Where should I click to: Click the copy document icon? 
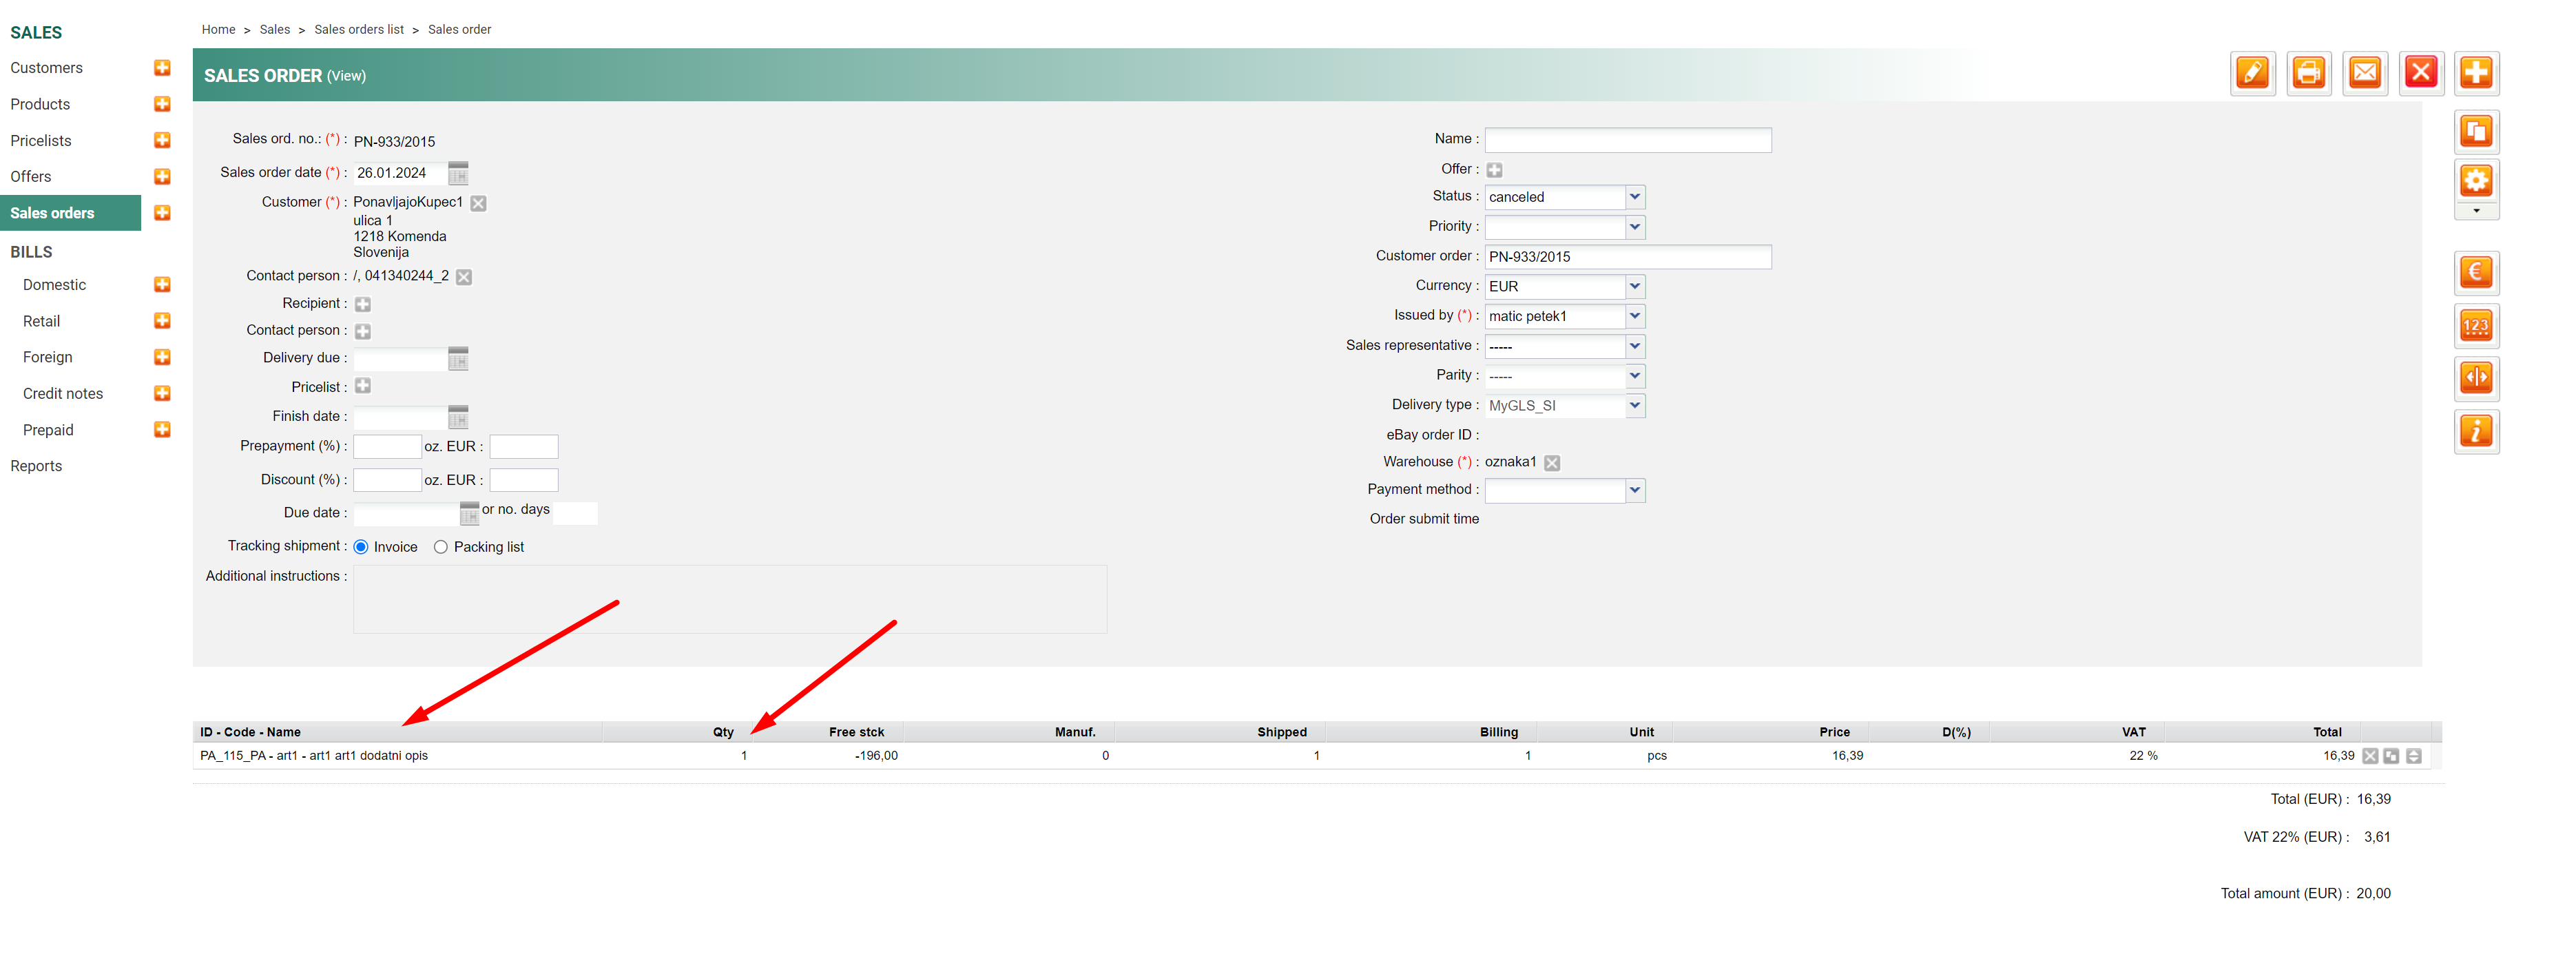click(2476, 132)
